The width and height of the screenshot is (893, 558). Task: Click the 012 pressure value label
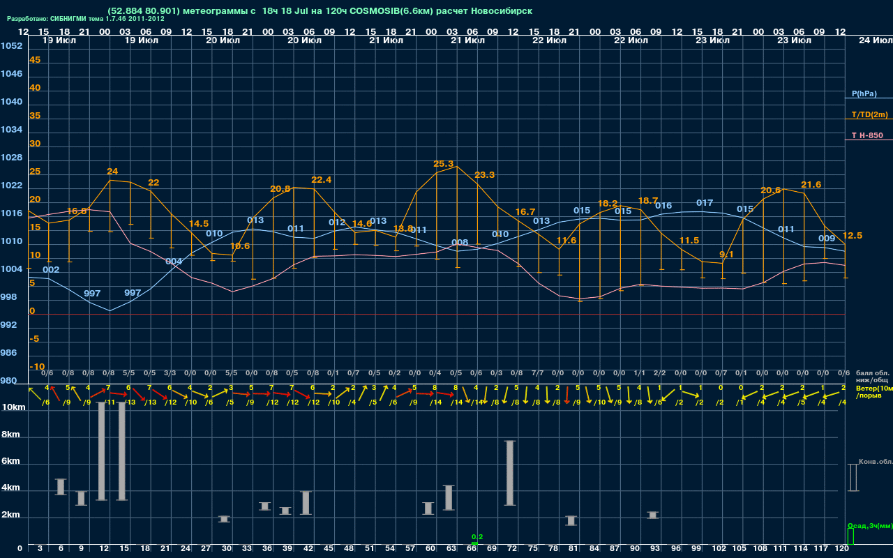(337, 223)
